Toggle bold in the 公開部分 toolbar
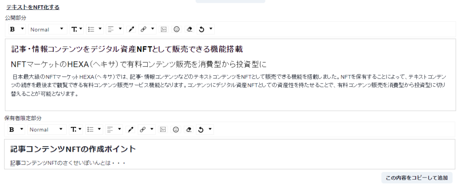 click(12, 29)
